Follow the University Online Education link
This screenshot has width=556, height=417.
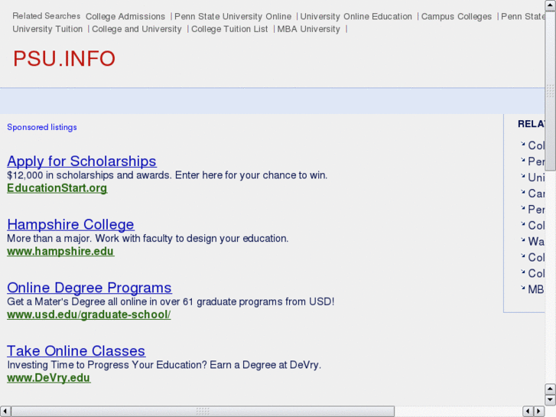(x=356, y=17)
